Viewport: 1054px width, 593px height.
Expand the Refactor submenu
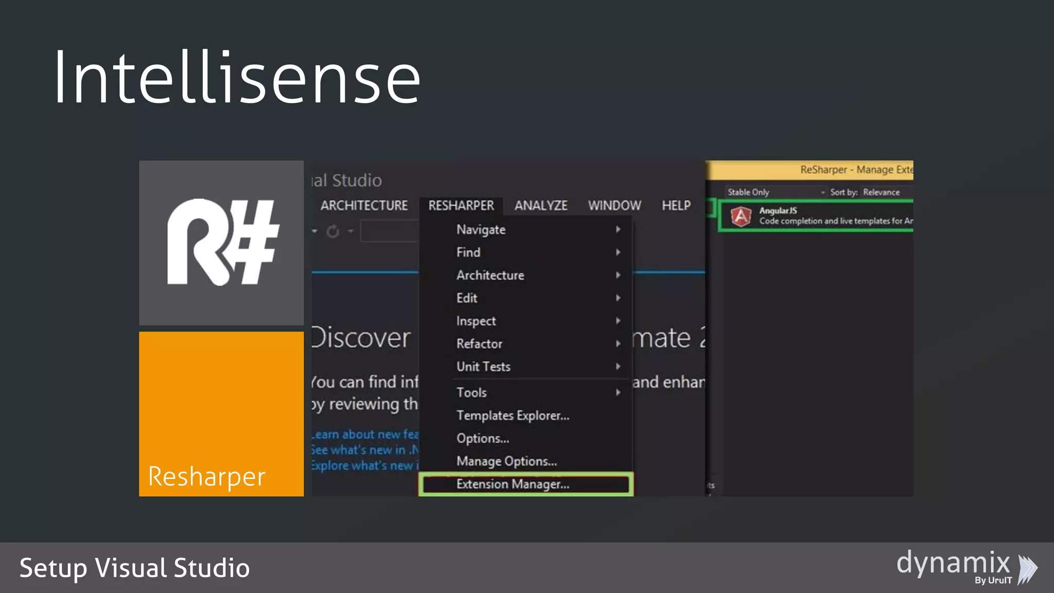tap(526, 343)
